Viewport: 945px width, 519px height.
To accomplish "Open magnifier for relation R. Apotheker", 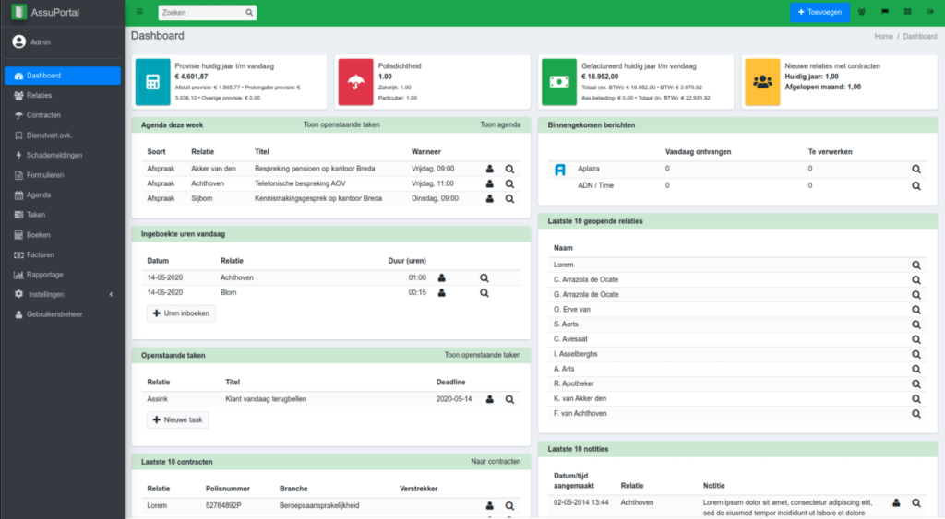I will 916,384.
